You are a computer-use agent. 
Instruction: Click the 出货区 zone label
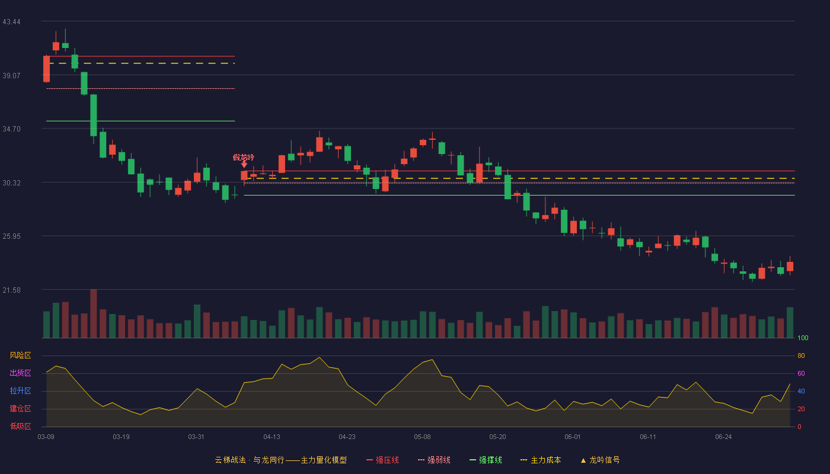pos(20,373)
